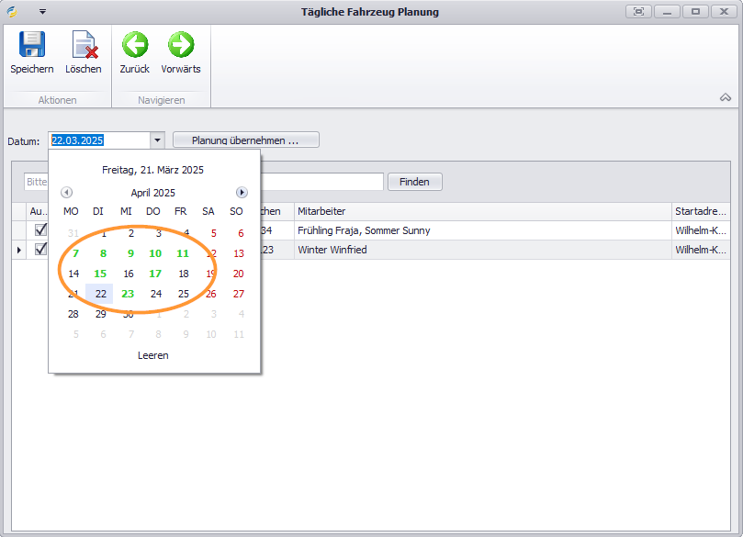
Task: Toggle checkbox in Frühling Fraja row
Action: coord(40,230)
